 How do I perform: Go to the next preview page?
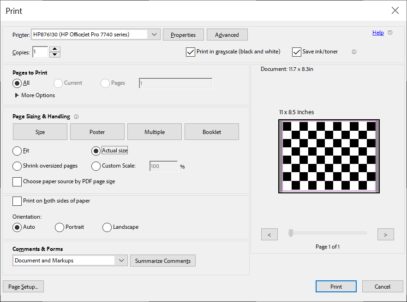[x=385, y=234]
